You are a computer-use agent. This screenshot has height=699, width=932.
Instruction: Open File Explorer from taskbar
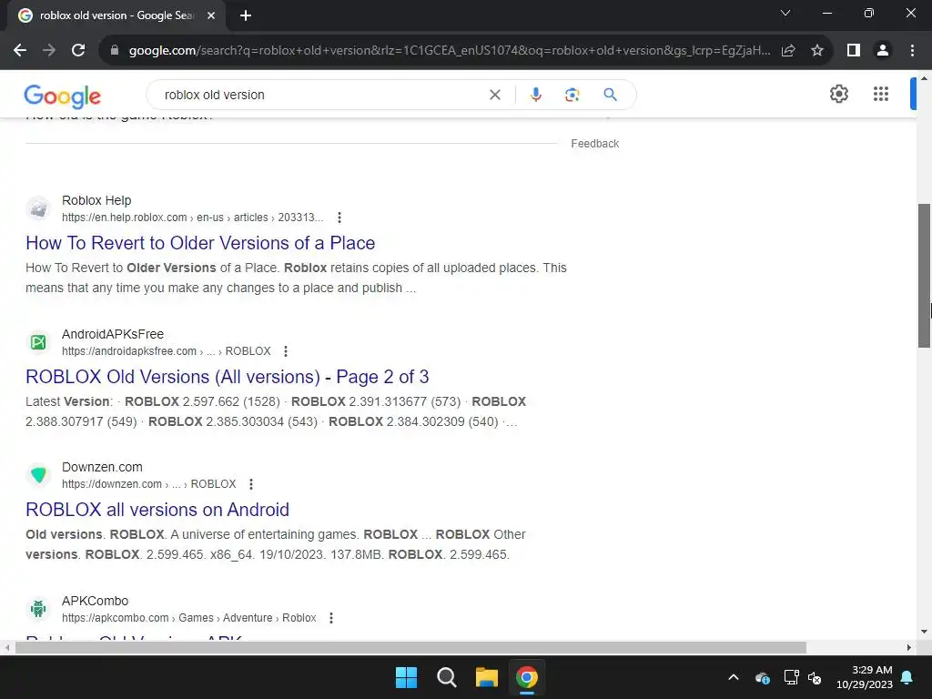coord(487,677)
